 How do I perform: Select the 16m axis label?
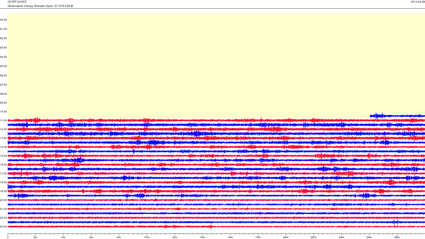230,237
